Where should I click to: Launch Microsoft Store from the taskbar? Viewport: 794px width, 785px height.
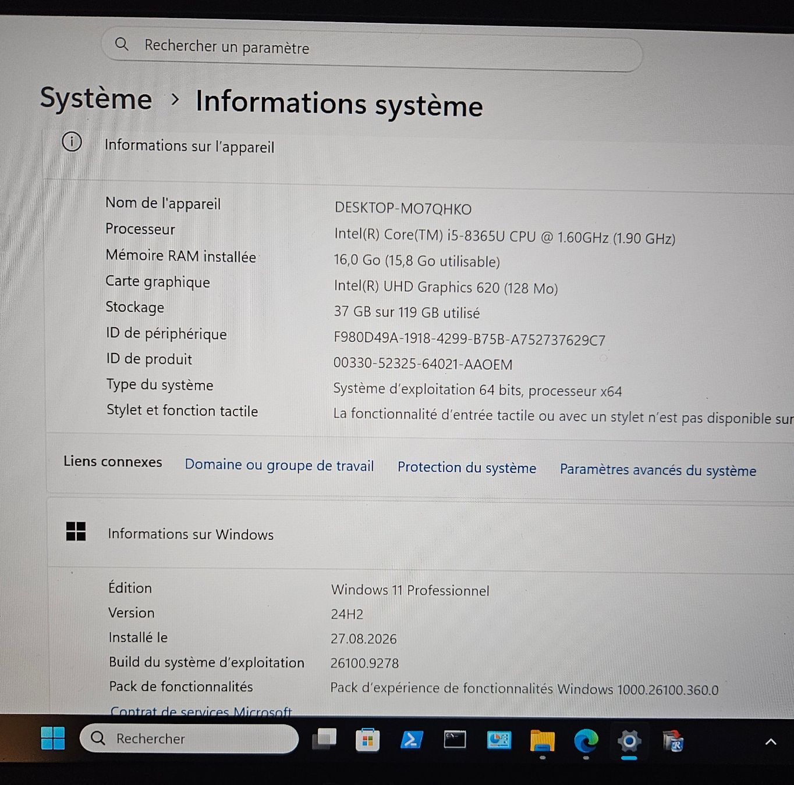[367, 740]
